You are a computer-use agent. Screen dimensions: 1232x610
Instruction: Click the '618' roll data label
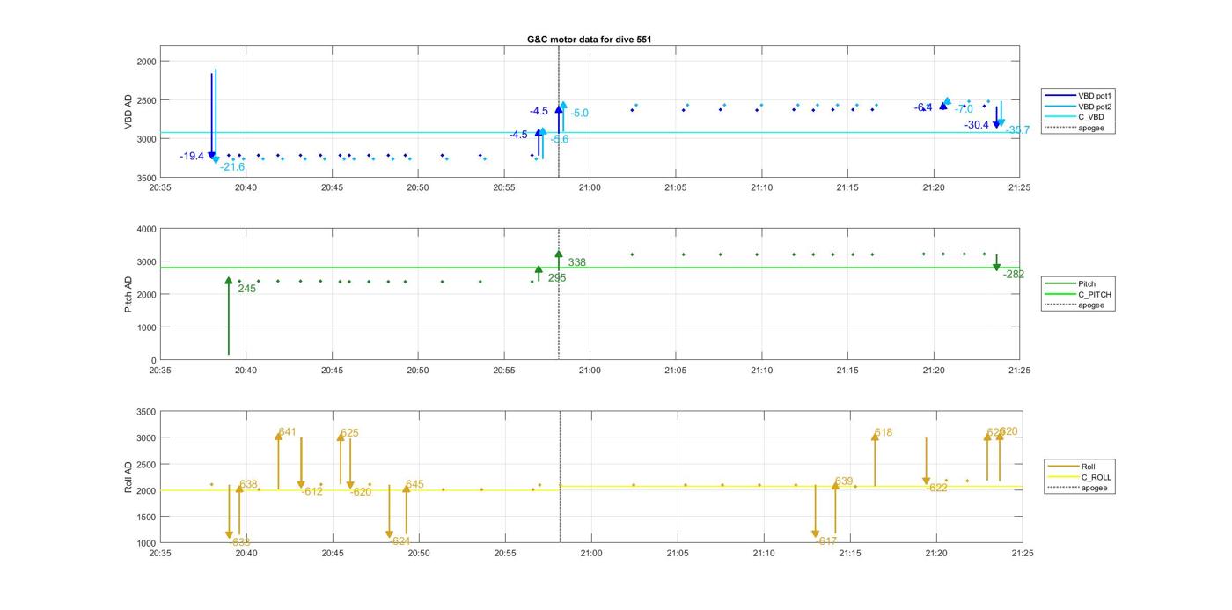pos(883,433)
